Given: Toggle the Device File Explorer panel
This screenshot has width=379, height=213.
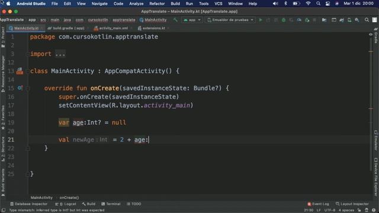Looking at the screenshot, I should pos(376,177).
